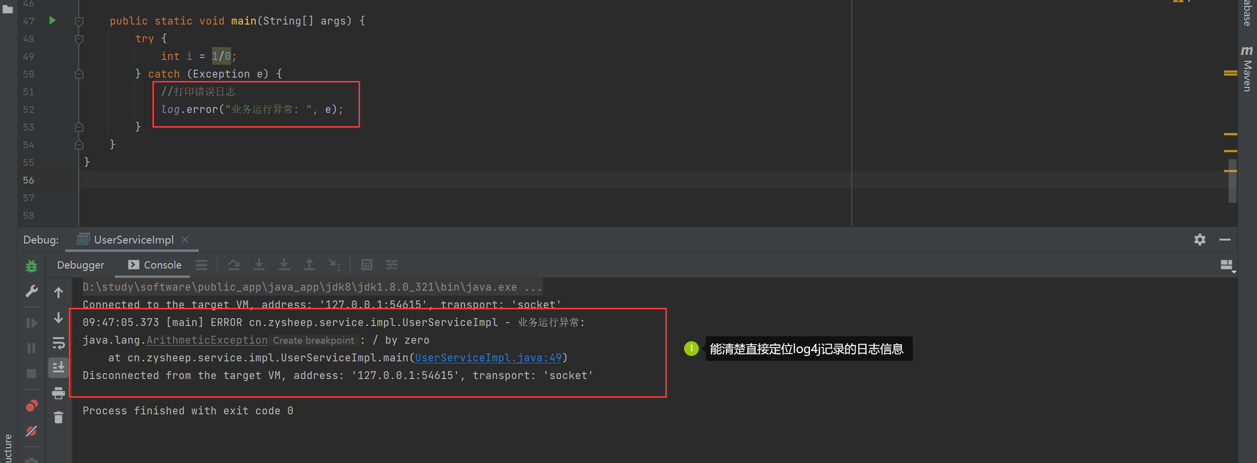Switch to the Console tab

(x=155, y=265)
